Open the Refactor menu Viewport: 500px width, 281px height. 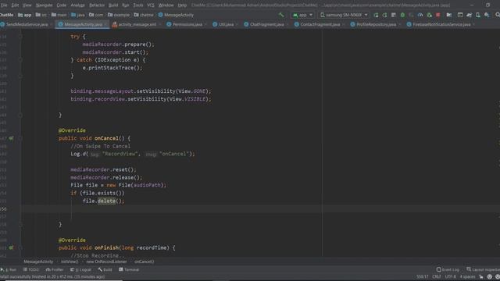point(97,5)
